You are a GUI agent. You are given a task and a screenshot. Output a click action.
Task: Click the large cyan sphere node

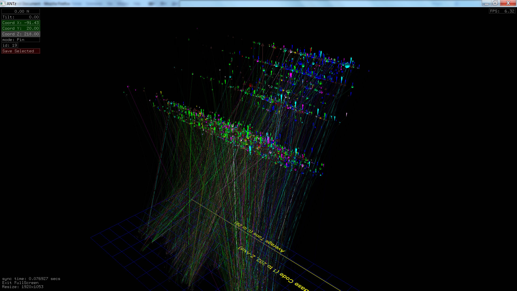(x=347, y=65)
